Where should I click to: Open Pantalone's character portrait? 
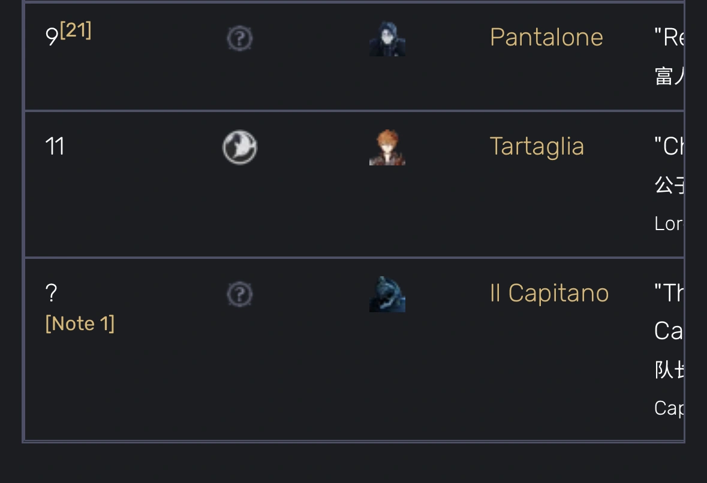(x=387, y=38)
